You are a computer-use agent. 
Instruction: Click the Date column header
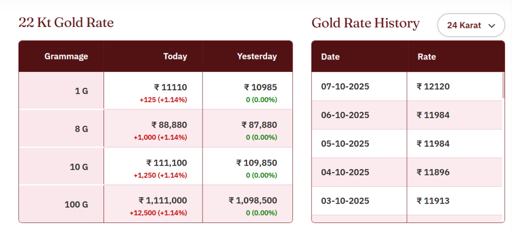click(x=330, y=57)
